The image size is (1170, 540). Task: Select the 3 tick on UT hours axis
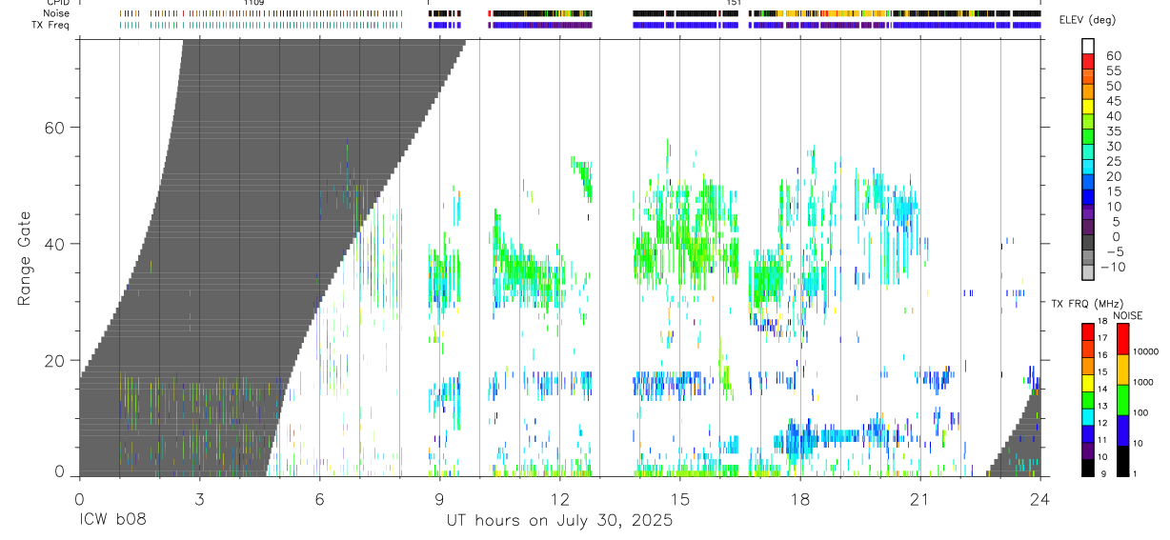[199, 498]
